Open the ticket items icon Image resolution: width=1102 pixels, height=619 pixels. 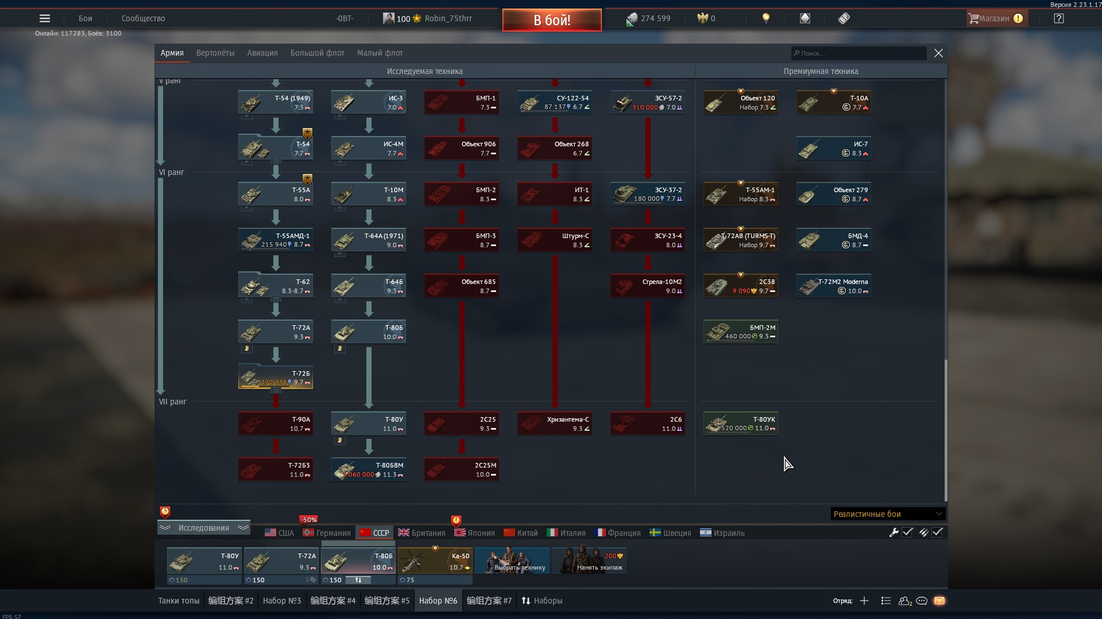pyautogui.click(x=844, y=18)
